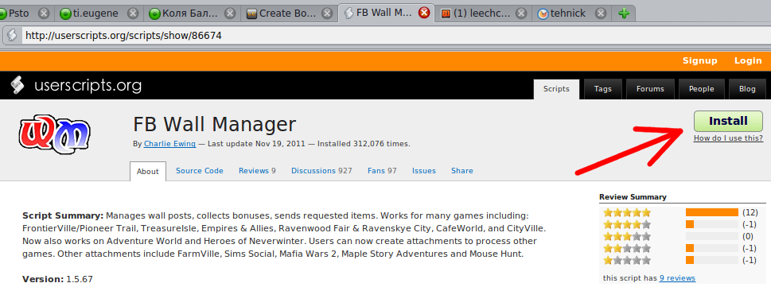The width and height of the screenshot is (771, 287).
Task: Open the Login link
Action: point(748,61)
